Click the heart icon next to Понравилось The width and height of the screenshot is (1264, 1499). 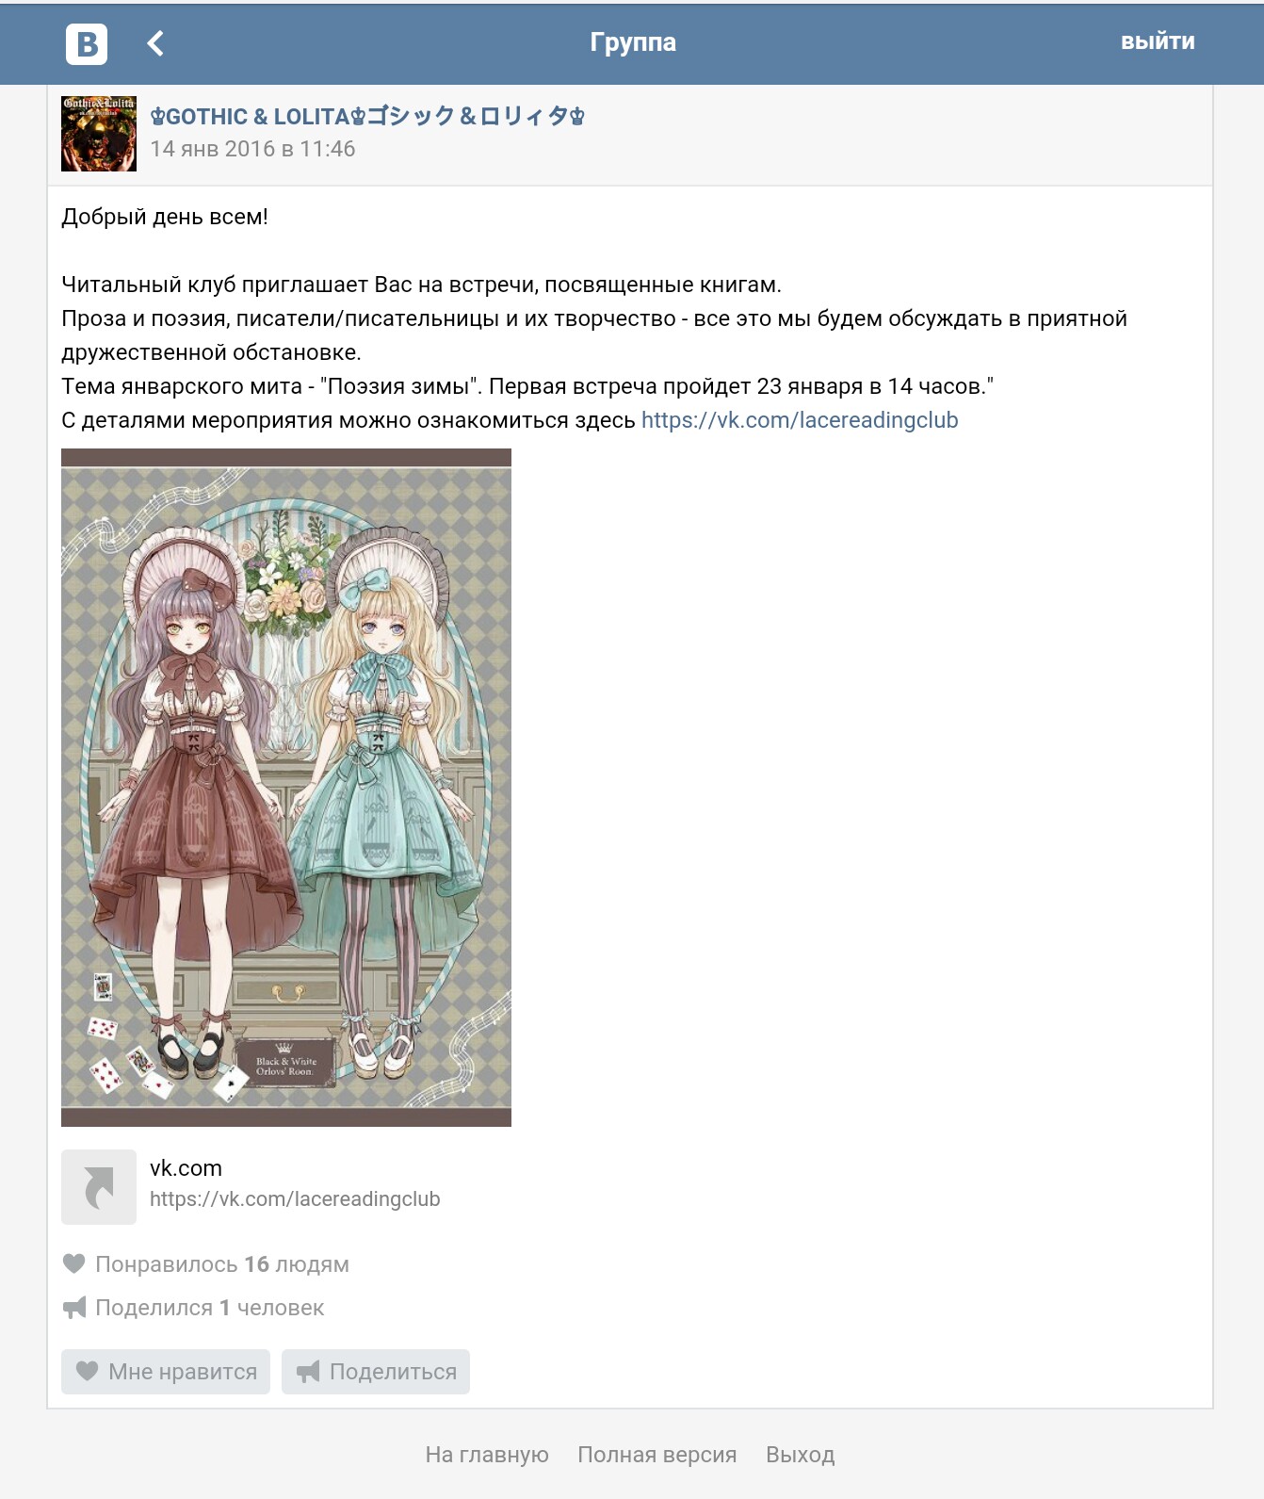(74, 1263)
